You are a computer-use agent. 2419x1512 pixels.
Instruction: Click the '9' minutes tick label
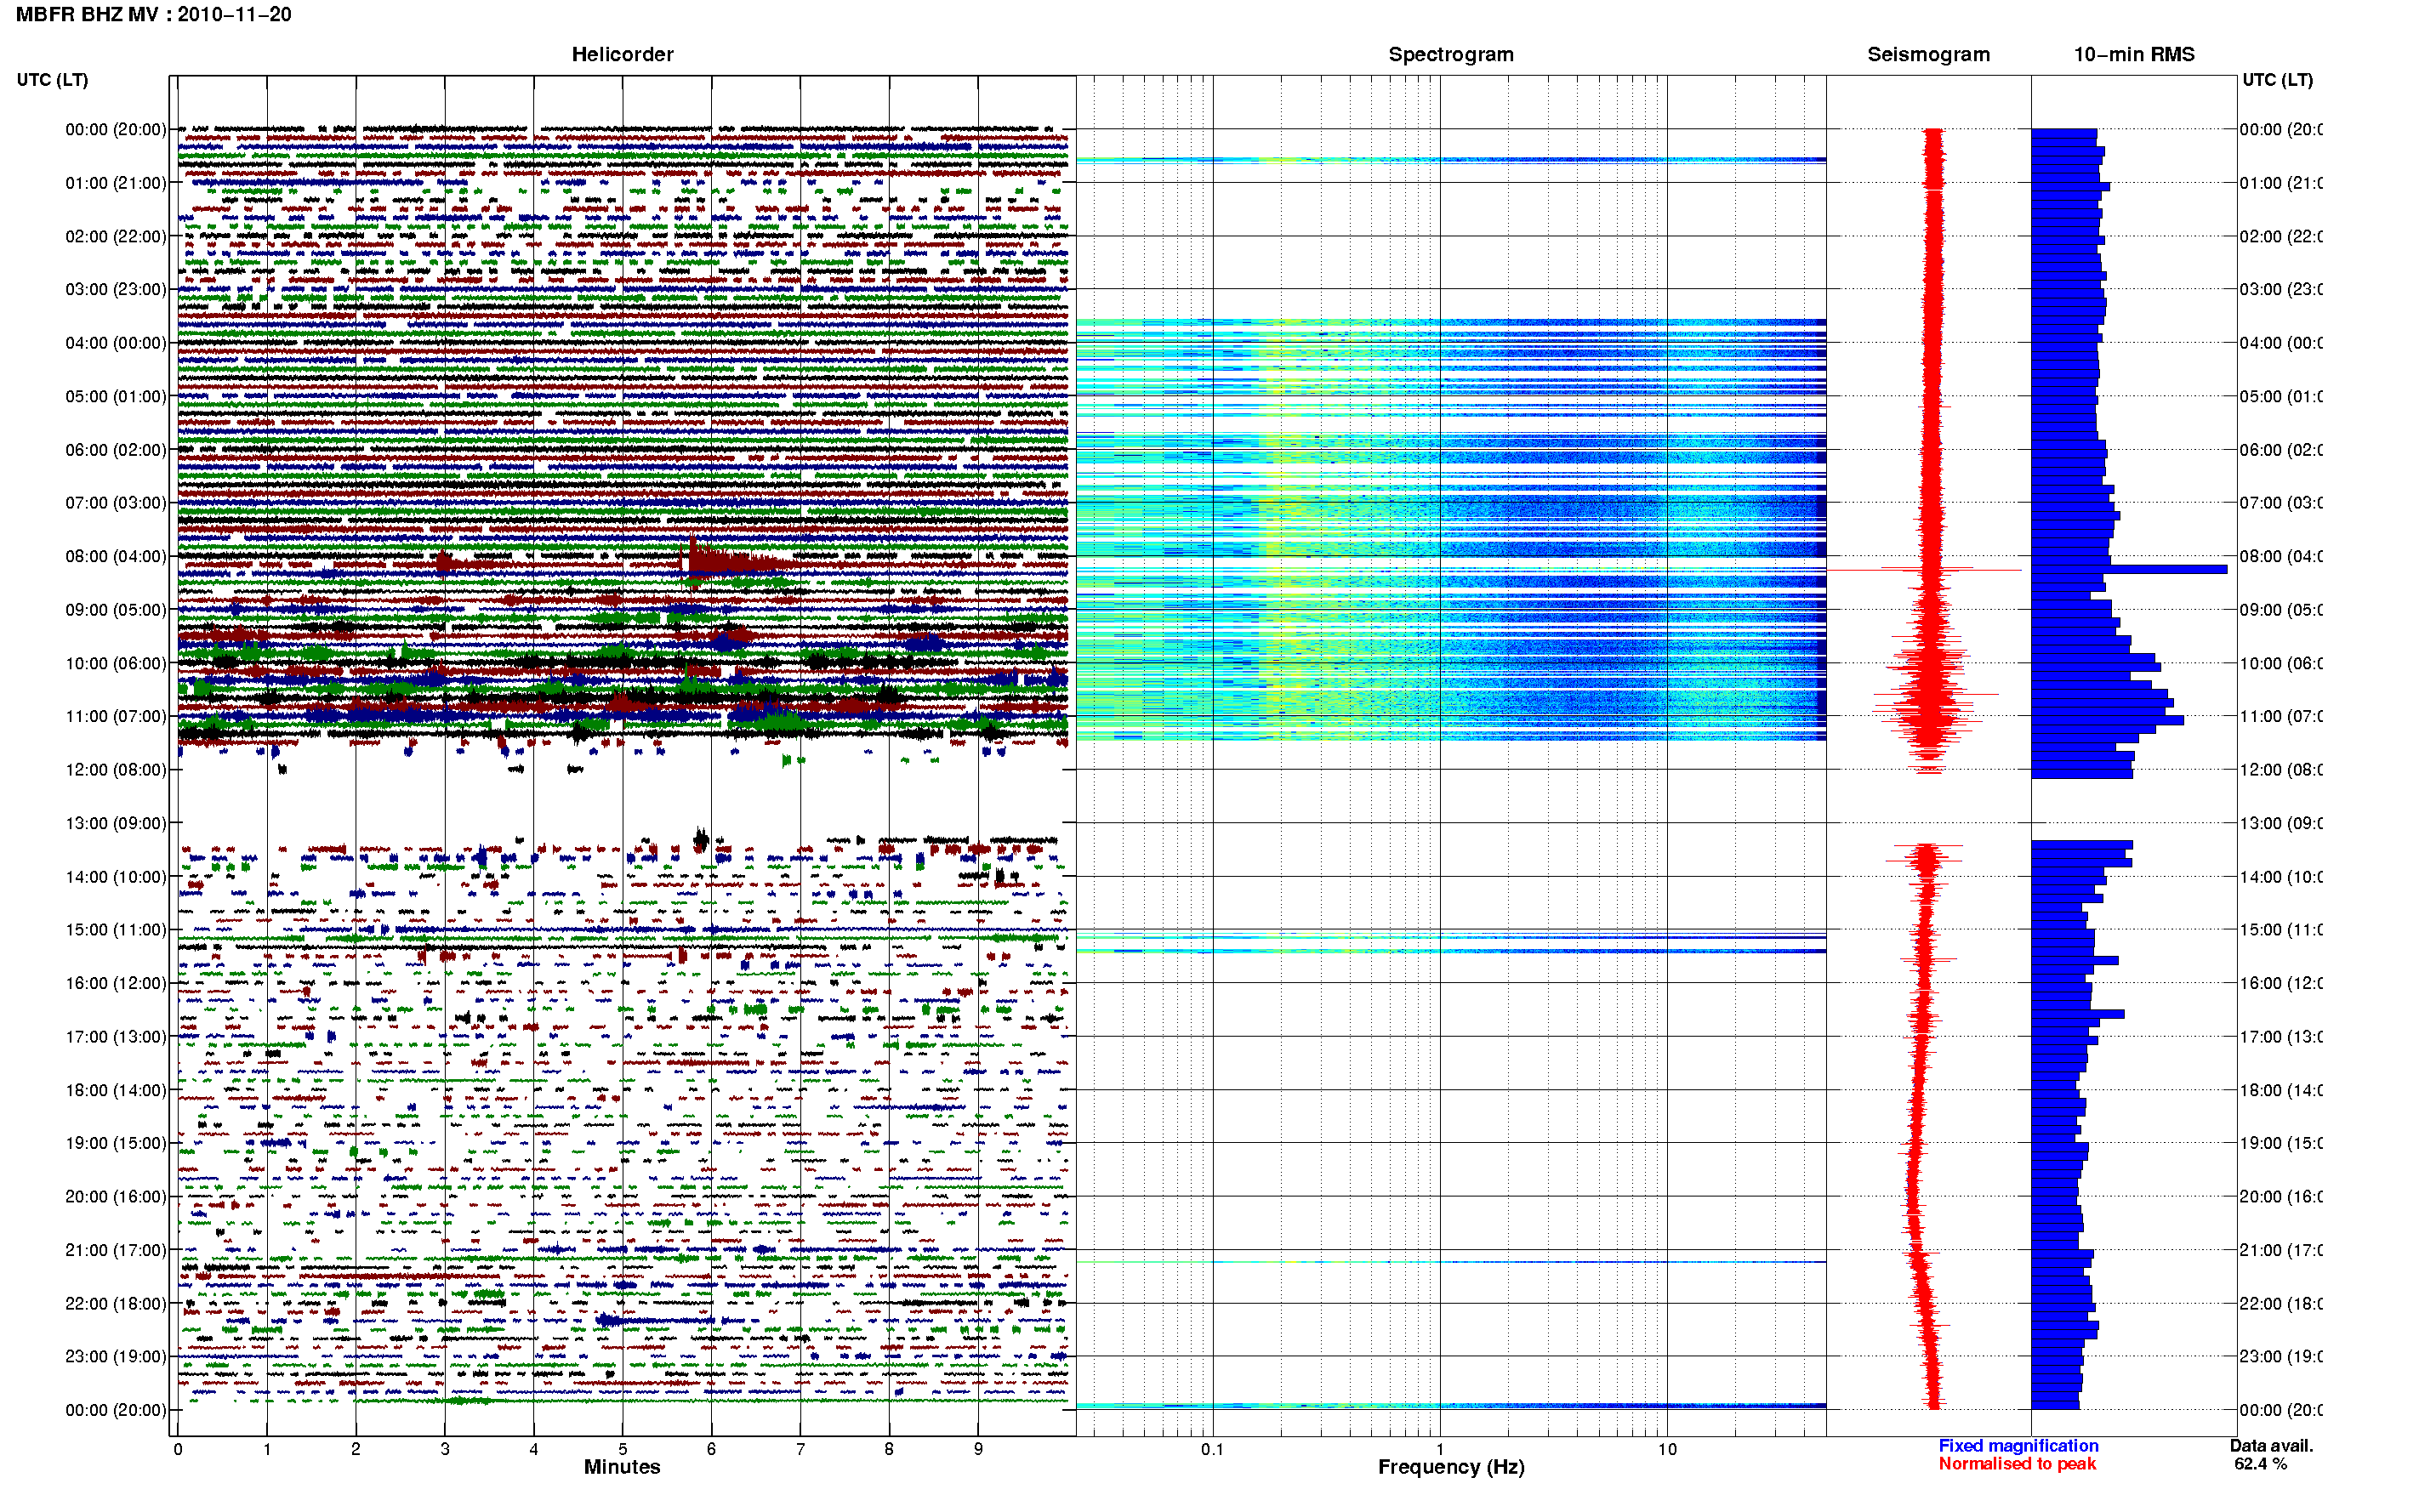pos(978,1449)
